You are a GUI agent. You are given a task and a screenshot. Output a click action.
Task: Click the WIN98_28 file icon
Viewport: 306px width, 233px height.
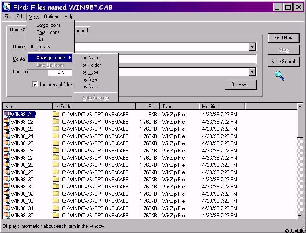pyautogui.click(x=7, y=165)
